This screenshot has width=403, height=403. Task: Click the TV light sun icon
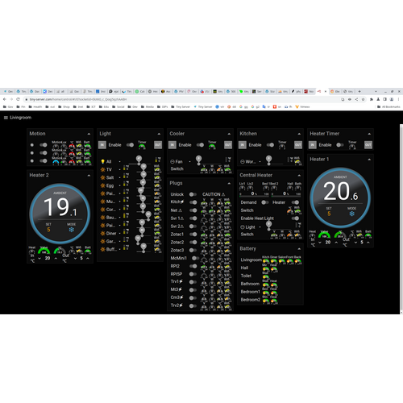(x=102, y=169)
